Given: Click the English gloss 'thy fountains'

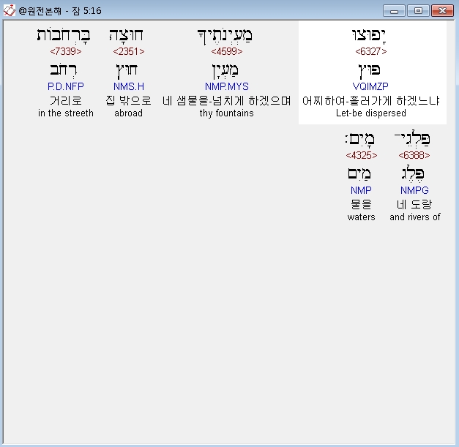Looking at the screenshot, I should pyautogui.click(x=227, y=113).
